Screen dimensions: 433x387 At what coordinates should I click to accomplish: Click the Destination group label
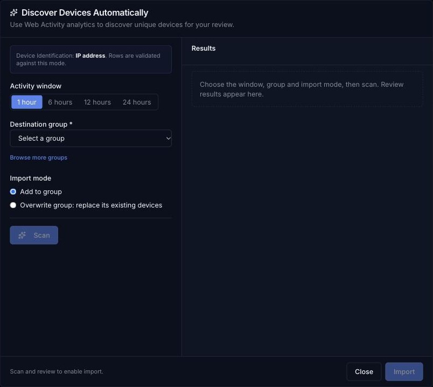[x=41, y=125]
